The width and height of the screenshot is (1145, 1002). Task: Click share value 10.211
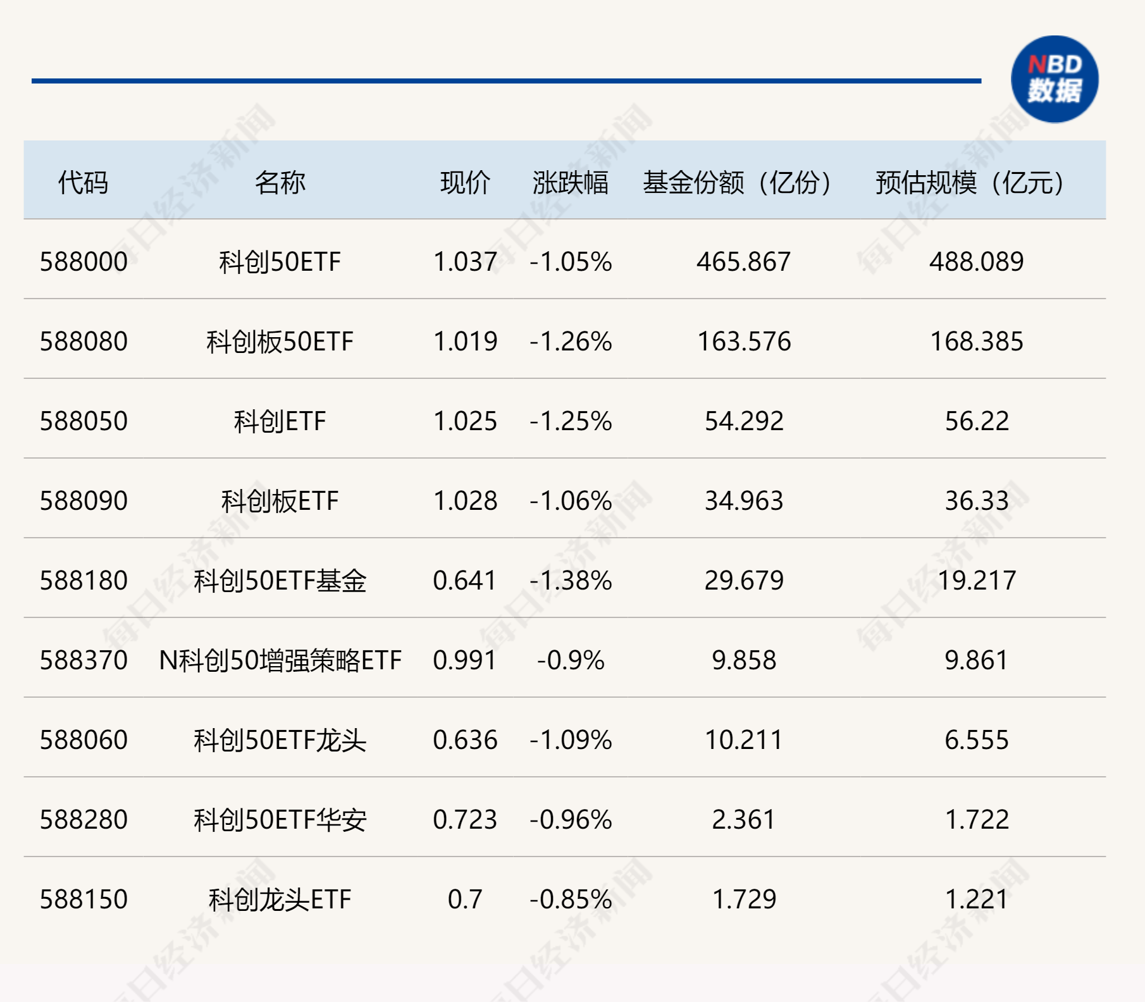(x=743, y=740)
